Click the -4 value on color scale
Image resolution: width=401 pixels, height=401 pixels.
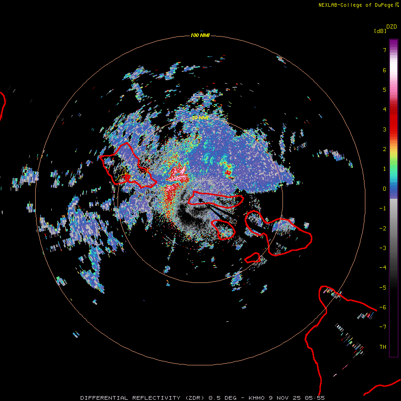[383, 268]
